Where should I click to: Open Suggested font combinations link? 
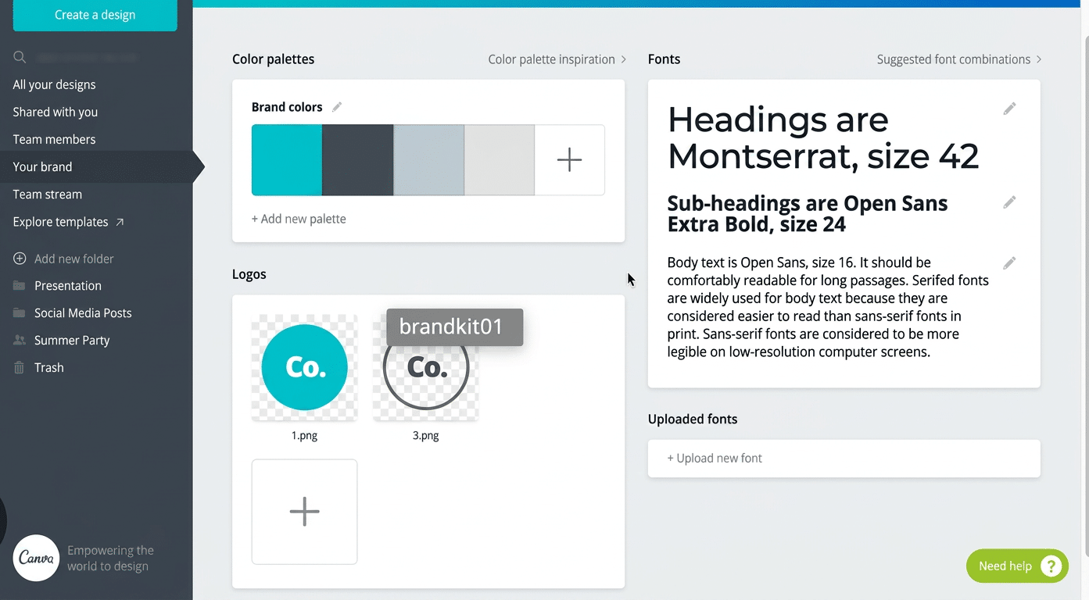958,59
